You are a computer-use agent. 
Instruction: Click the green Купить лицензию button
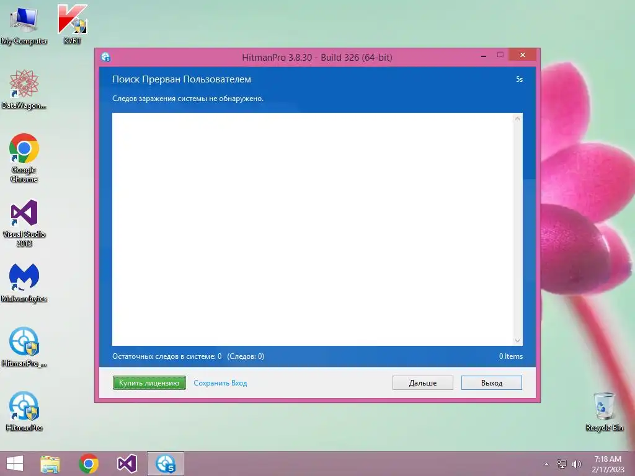(x=149, y=383)
